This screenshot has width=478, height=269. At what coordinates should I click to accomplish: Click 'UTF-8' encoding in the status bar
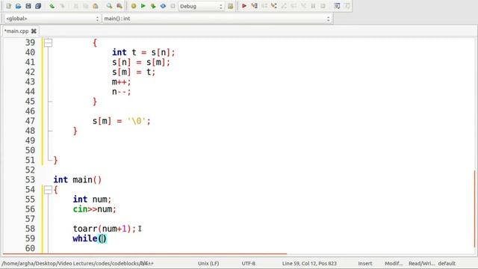tap(249, 263)
